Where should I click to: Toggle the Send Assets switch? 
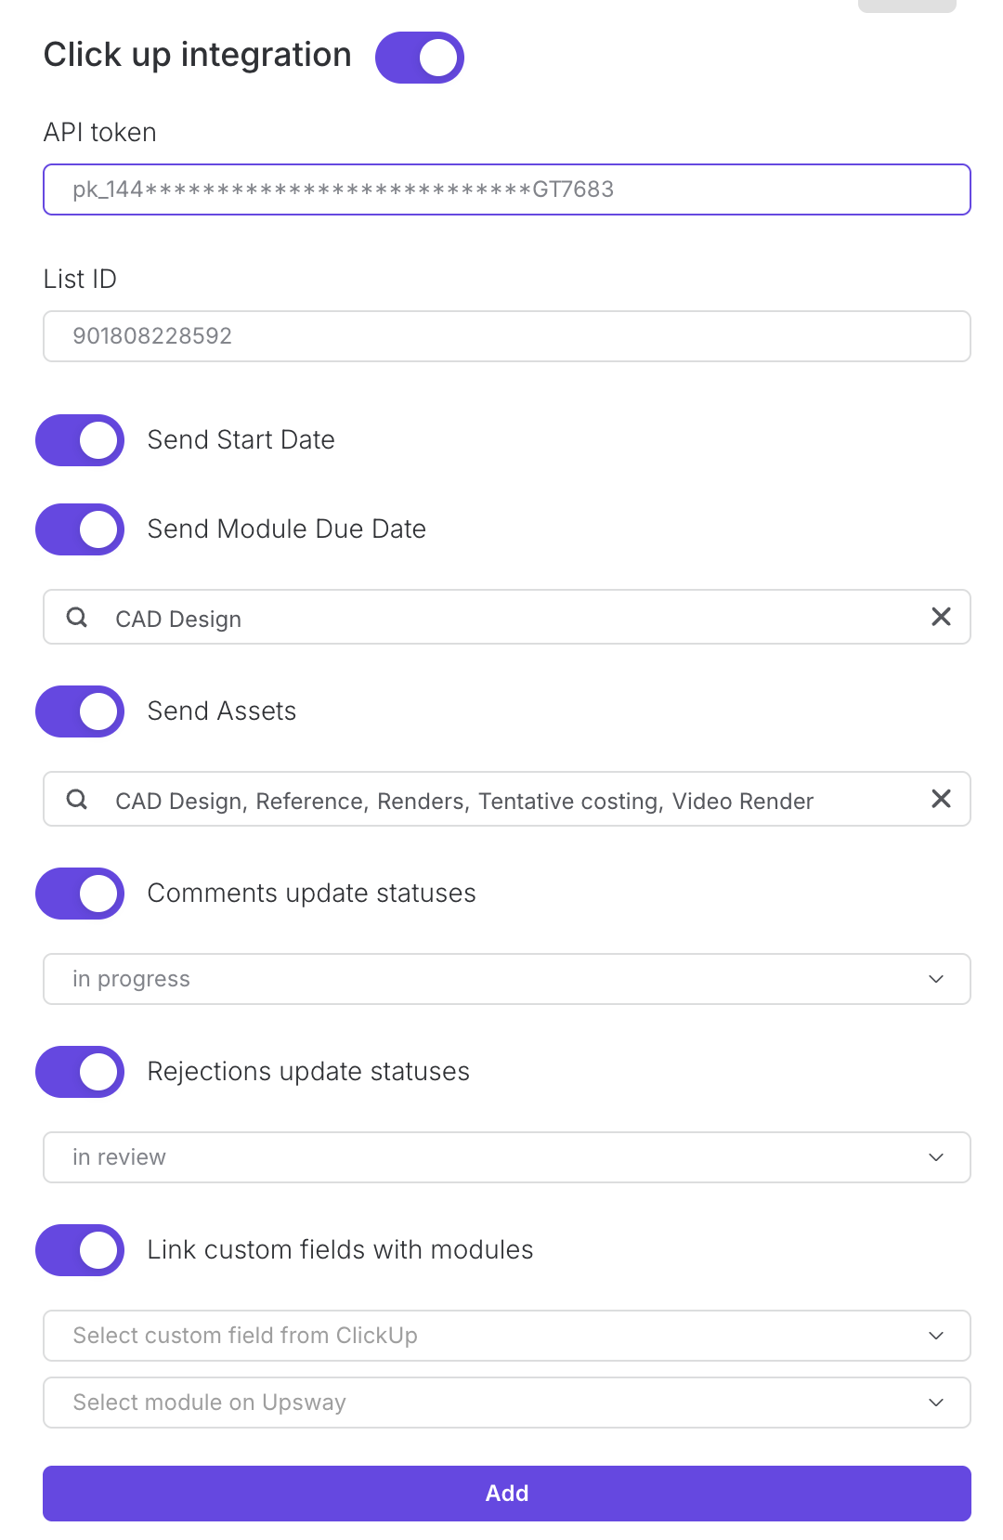(x=80, y=711)
